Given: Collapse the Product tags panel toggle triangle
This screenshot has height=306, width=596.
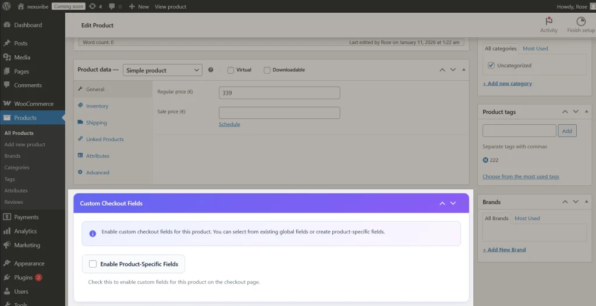Looking at the screenshot, I should pos(587,111).
